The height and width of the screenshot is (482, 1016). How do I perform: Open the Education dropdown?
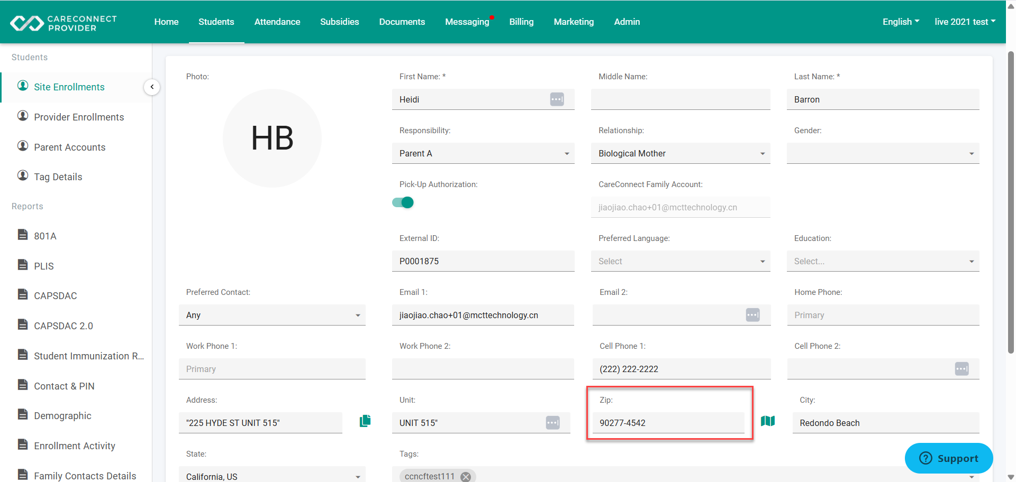[x=883, y=261]
